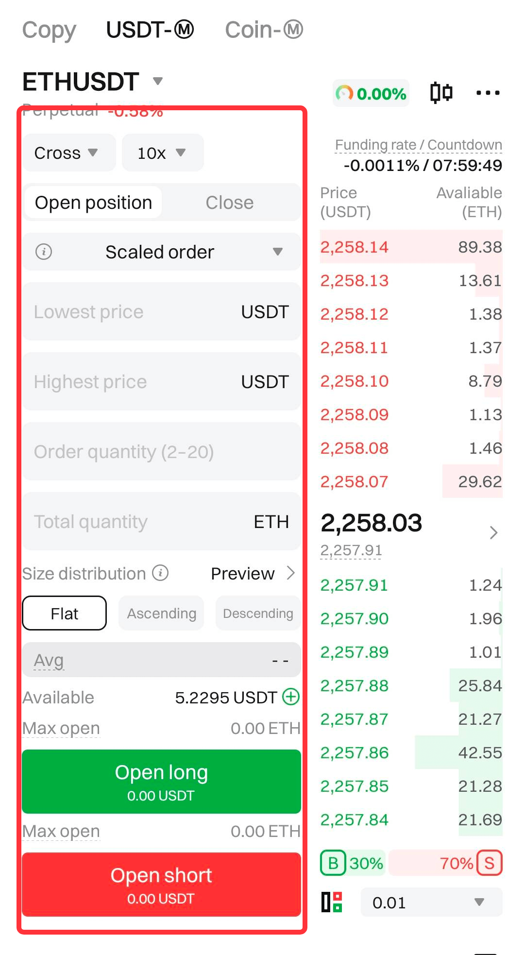Open the three-dot more options menu
Image resolution: width=524 pixels, height=955 pixels.
click(x=488, y=93)
